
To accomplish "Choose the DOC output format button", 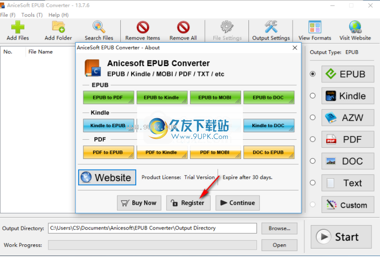I will 348,161.
